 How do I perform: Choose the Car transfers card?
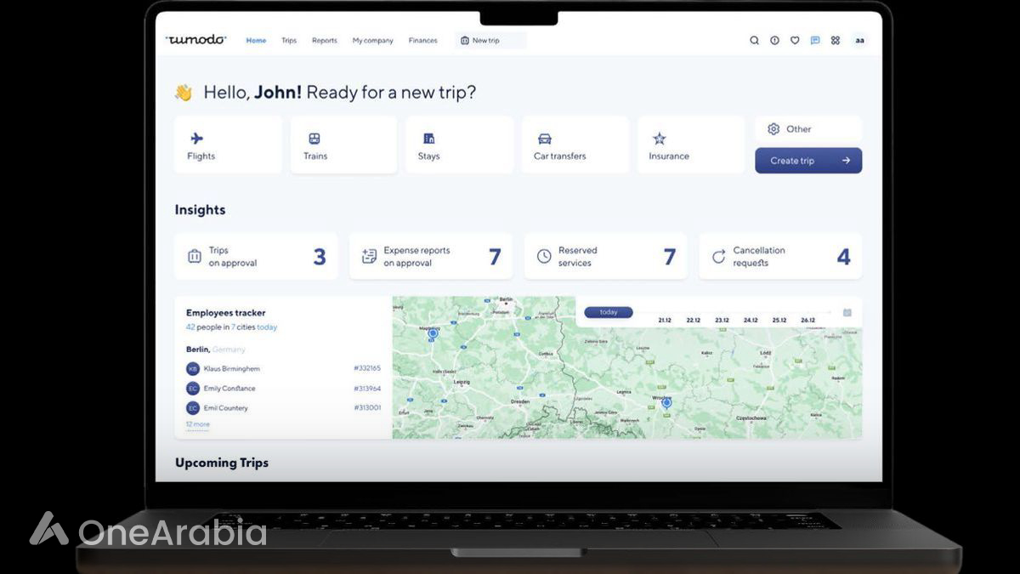pyautogui.click(x=575, y=145)
